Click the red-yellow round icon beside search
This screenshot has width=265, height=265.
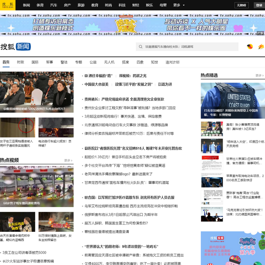[x=250, y=46]
